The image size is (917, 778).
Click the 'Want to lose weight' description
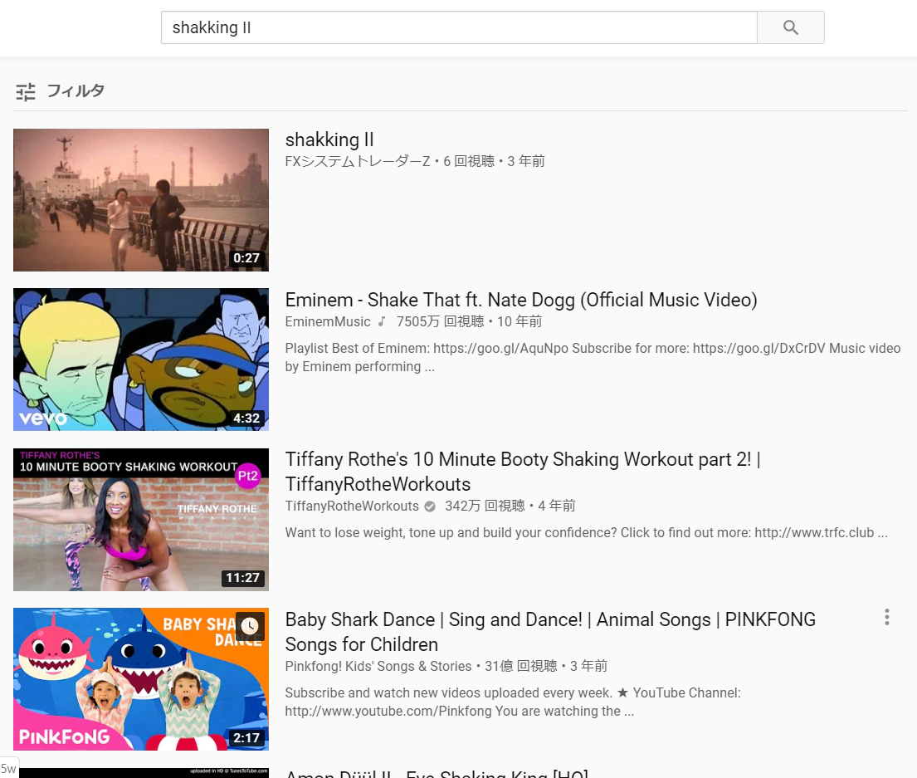pyautogui.click(x=586, y=533)
